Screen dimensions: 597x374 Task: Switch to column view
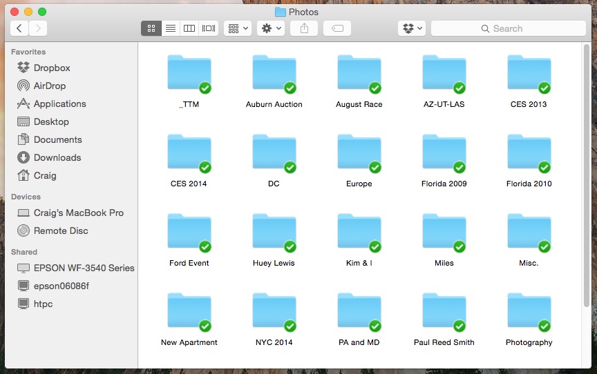tap(189, 28)
